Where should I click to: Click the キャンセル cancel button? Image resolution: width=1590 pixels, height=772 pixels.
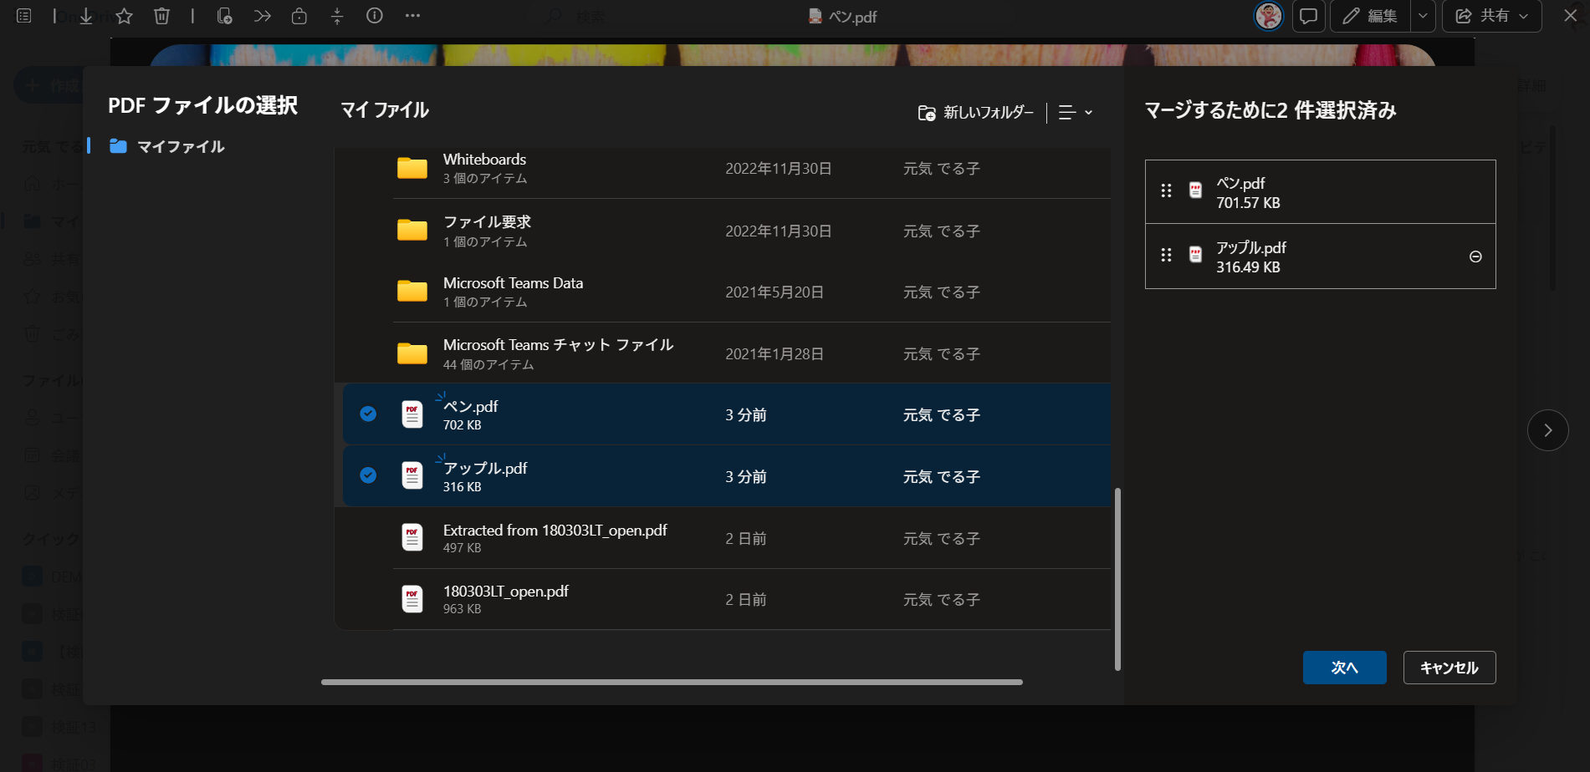(1449, 668)
